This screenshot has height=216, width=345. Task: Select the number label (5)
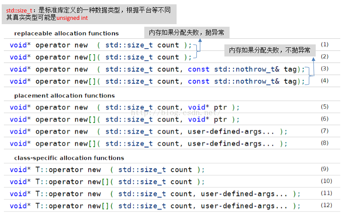[324, 107]
